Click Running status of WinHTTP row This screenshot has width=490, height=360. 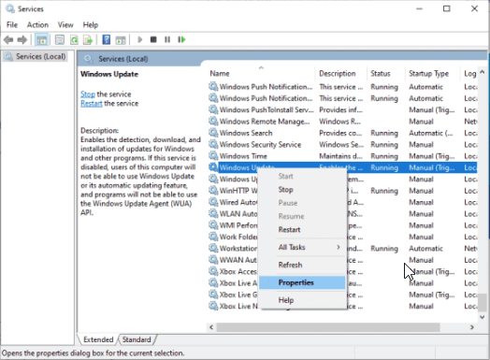pyautogui.click(x=384, y=191)
